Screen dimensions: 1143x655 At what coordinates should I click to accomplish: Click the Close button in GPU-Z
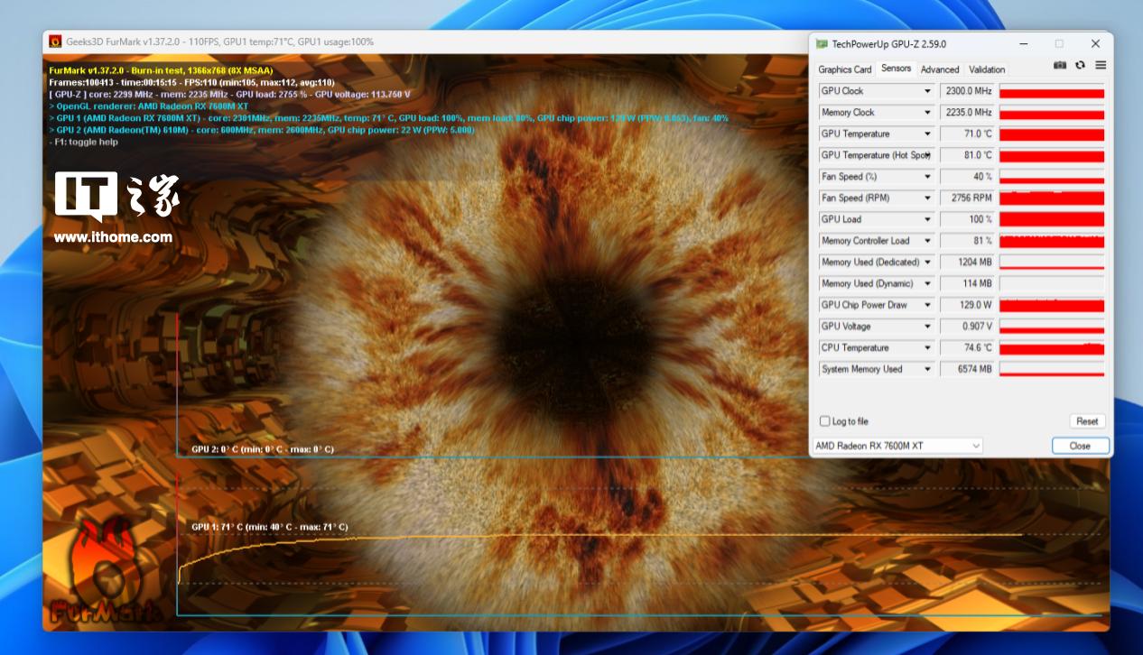(1080, 446)
